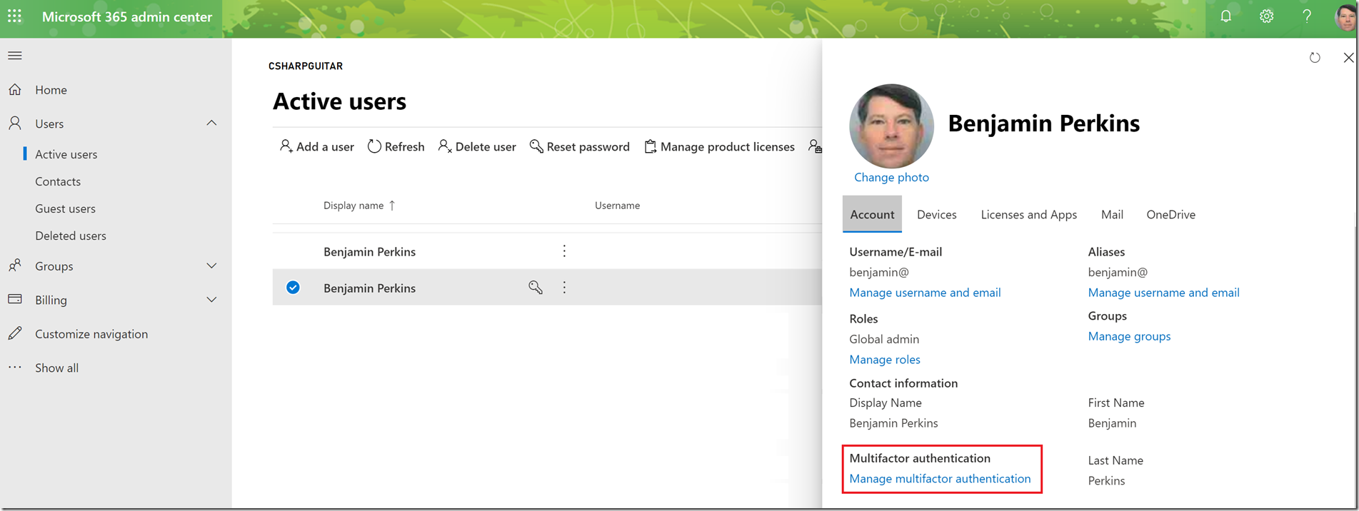
Task: Open Active users in sidebar
Action: point(66,154)
